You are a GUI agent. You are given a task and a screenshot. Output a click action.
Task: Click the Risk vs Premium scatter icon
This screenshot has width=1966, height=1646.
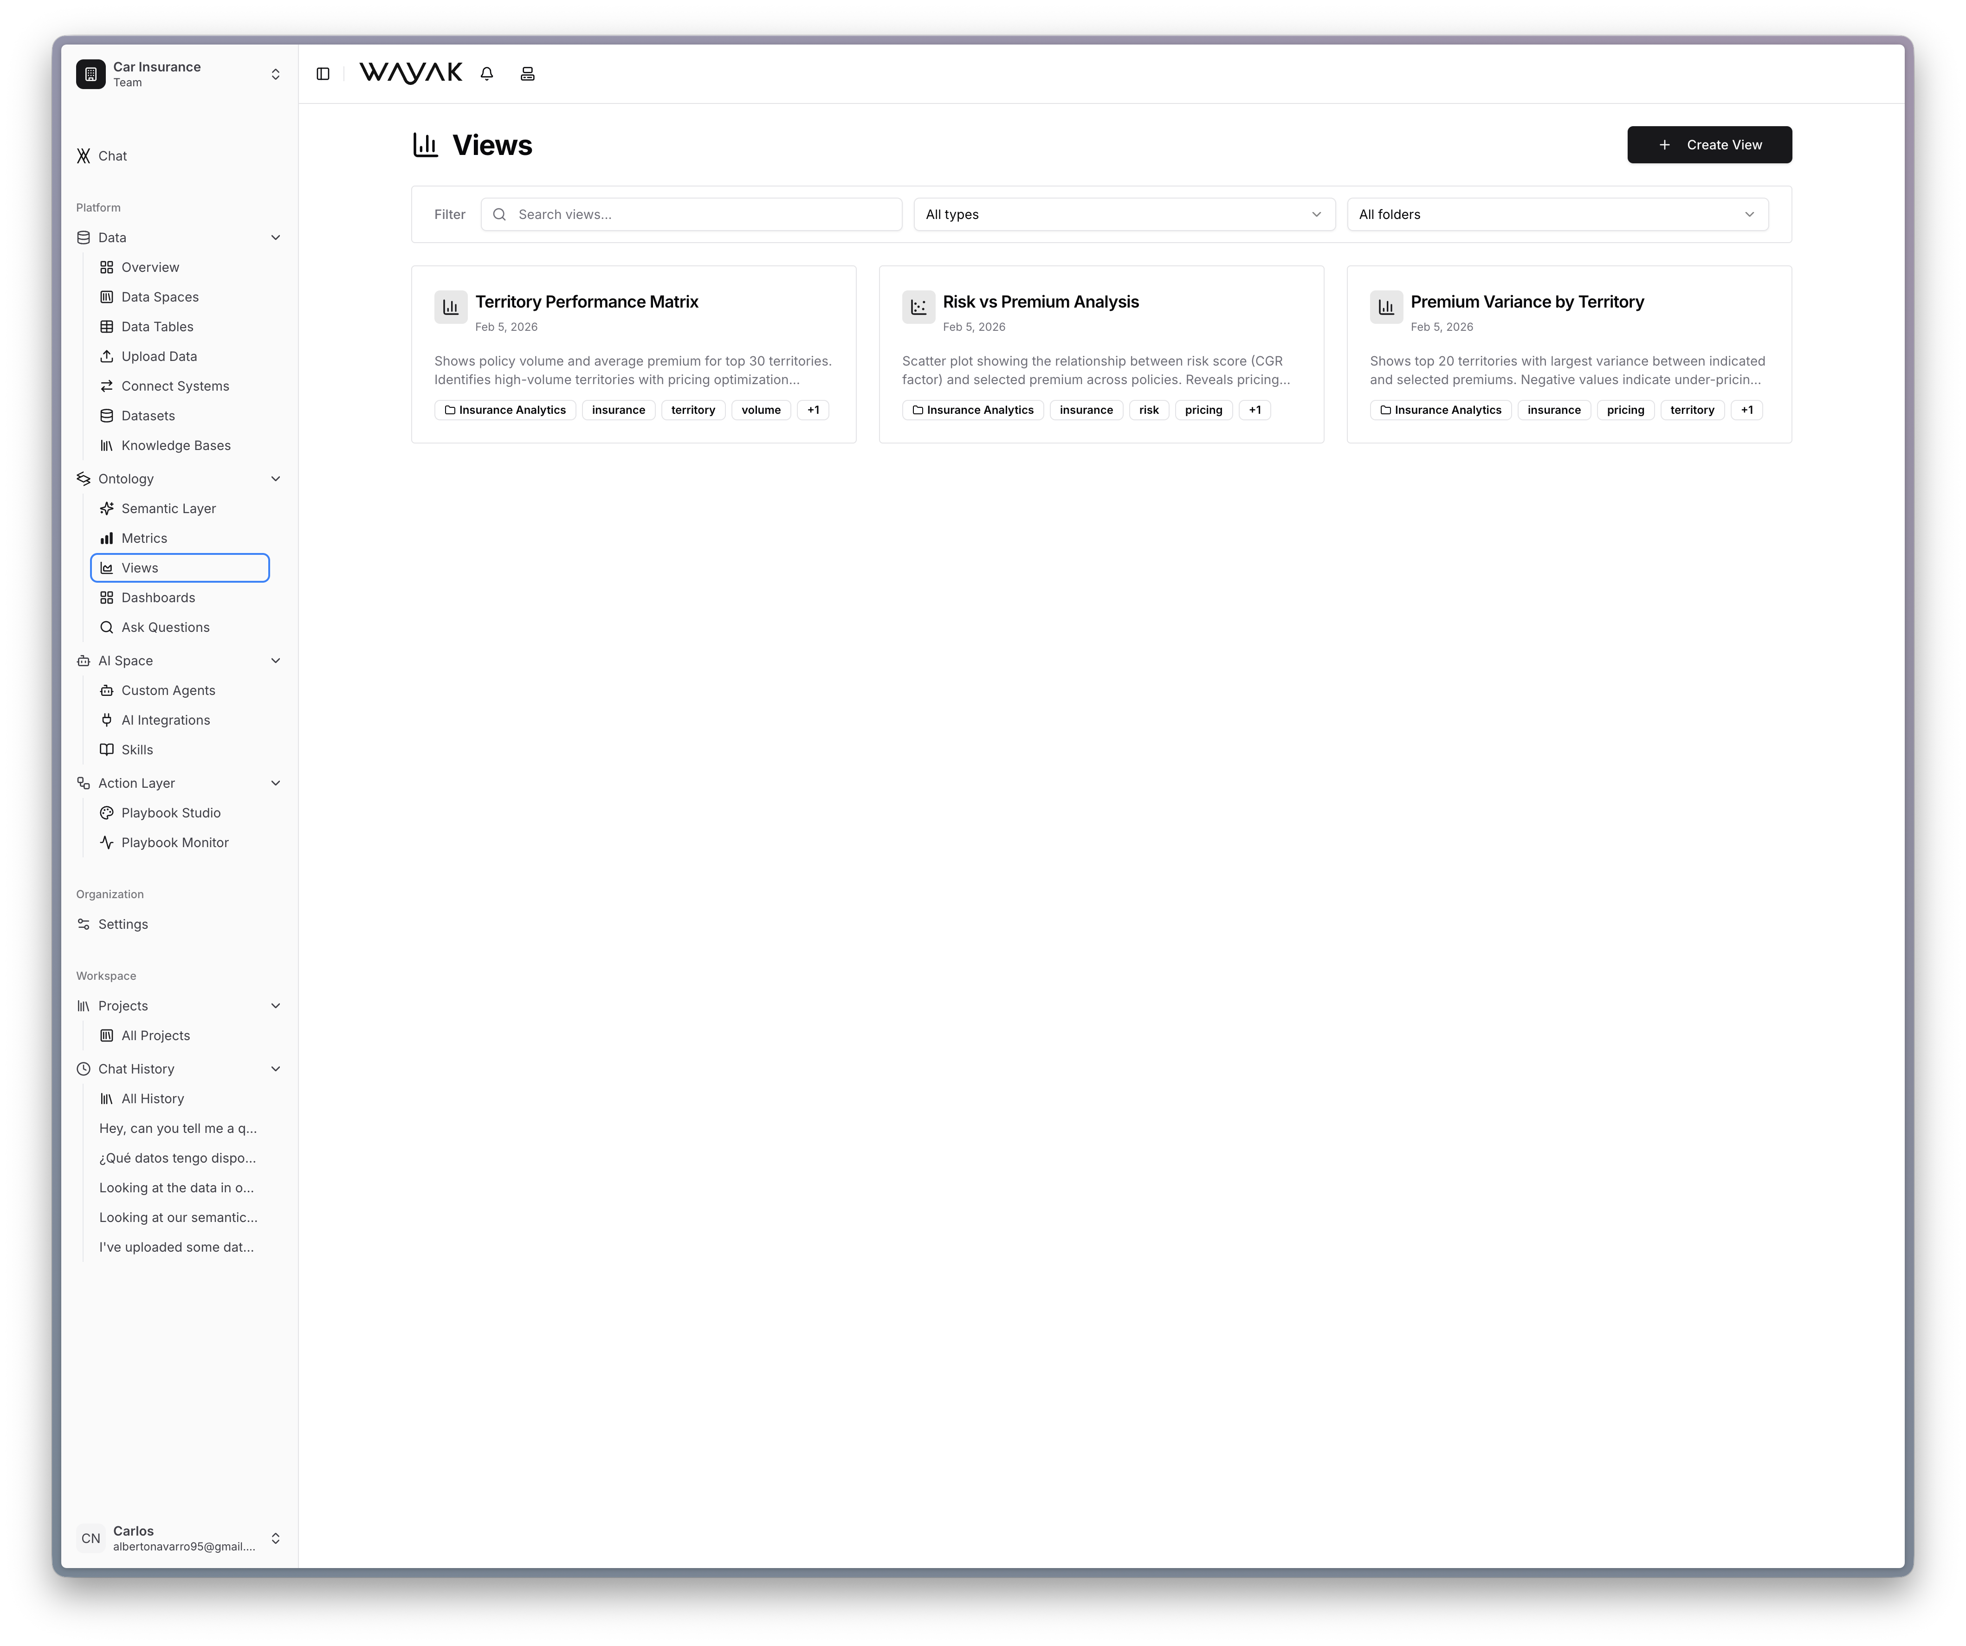pyautogui.click(x=918, y=307)
